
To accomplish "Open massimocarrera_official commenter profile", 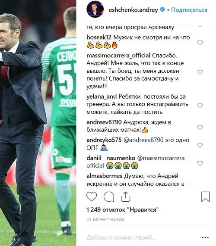I will tap(118, 56).
